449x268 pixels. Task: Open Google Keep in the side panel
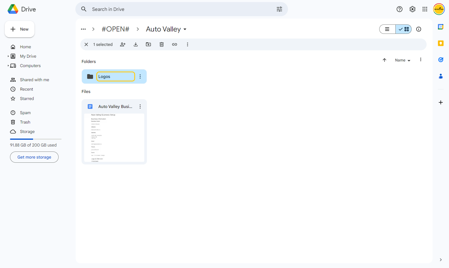pos(441,43)
